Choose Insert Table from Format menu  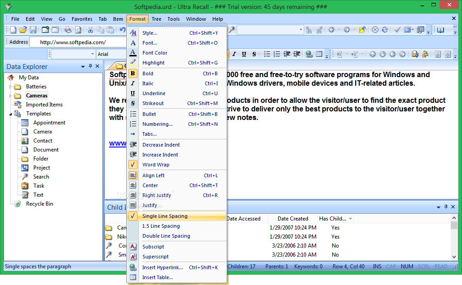pos(177,277)
